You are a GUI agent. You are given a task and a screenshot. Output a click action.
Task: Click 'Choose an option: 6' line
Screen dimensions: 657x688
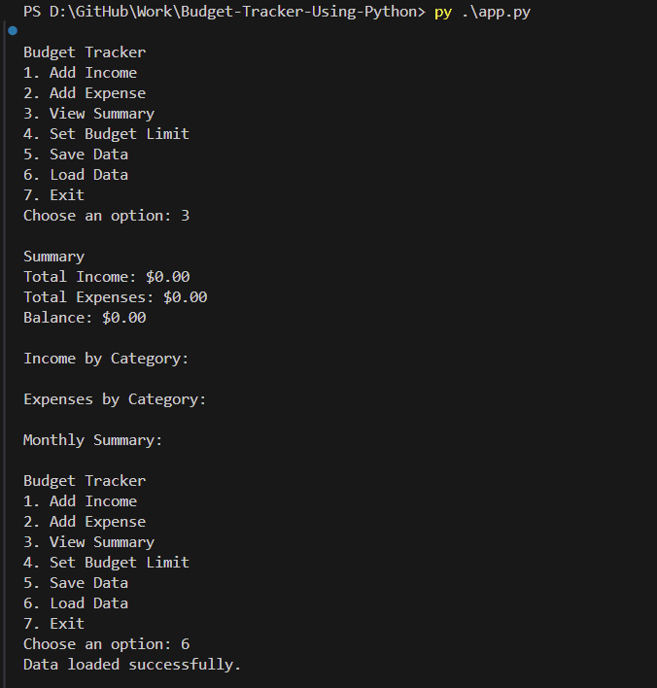(106, 644)
